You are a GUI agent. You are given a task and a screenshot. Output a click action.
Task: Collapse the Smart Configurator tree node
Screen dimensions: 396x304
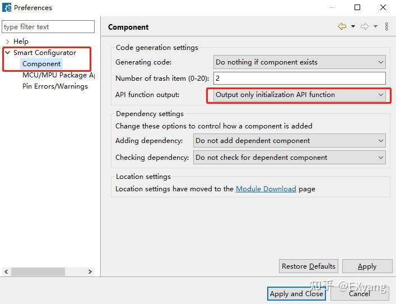coord(7,53)
